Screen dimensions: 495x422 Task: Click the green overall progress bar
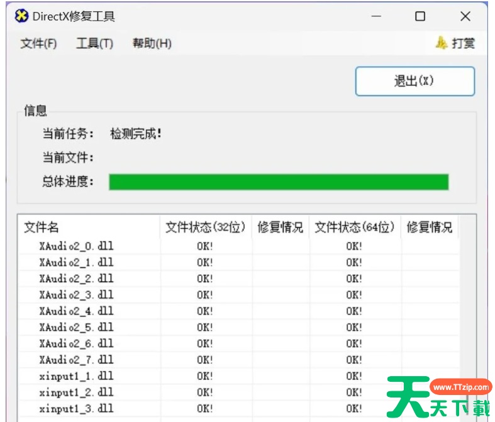278,182
